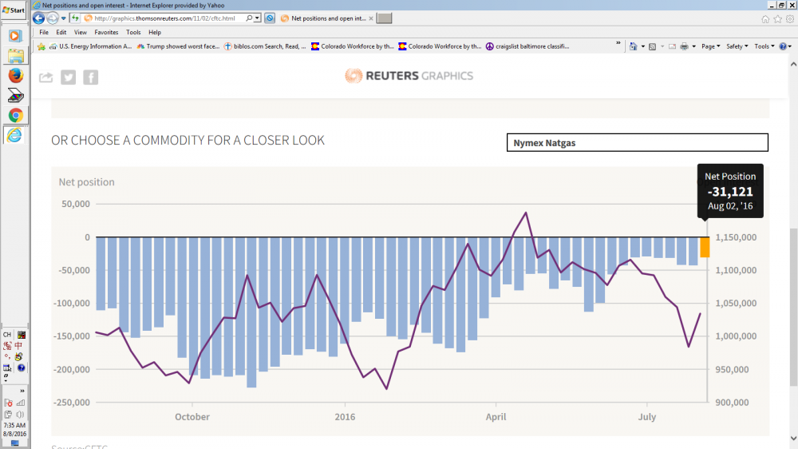Open the Favorites menu
Screen dimensions: 798x449
pyautogui.click(x=106, y=33)
